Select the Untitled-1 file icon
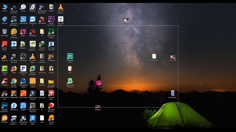236x132 pixels. [98, 107]
